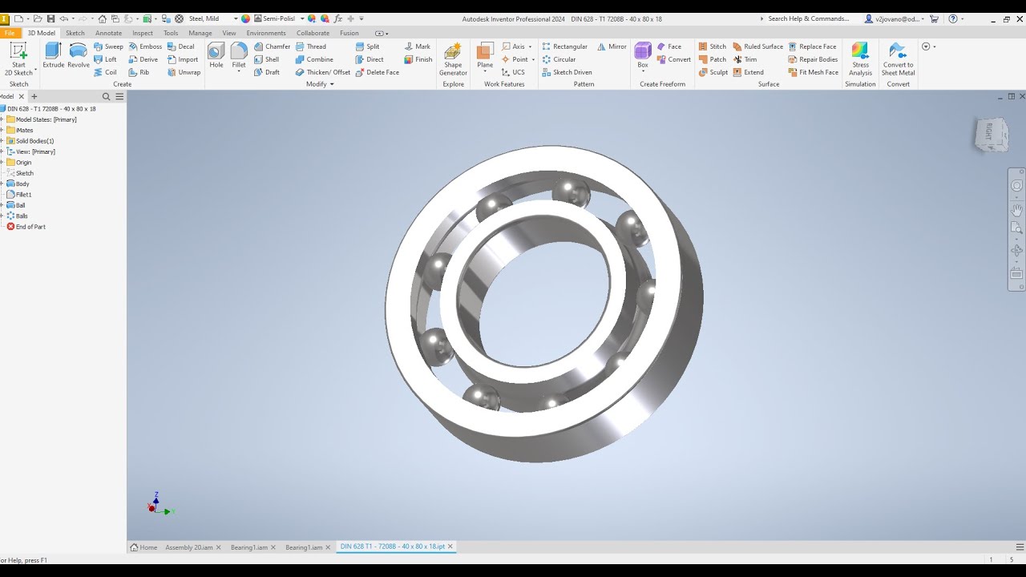The image size is (1026, 577).
Task: Go to the Home document tab
Action: (144, 547)
